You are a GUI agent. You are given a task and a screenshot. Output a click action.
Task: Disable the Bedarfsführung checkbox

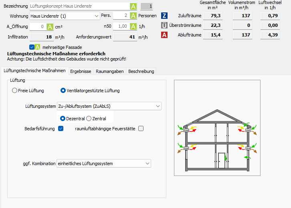click(x=61, y=129)
